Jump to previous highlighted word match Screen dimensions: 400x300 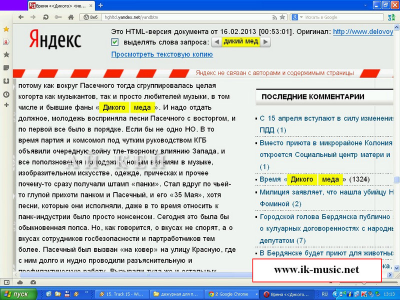[216, 42]
